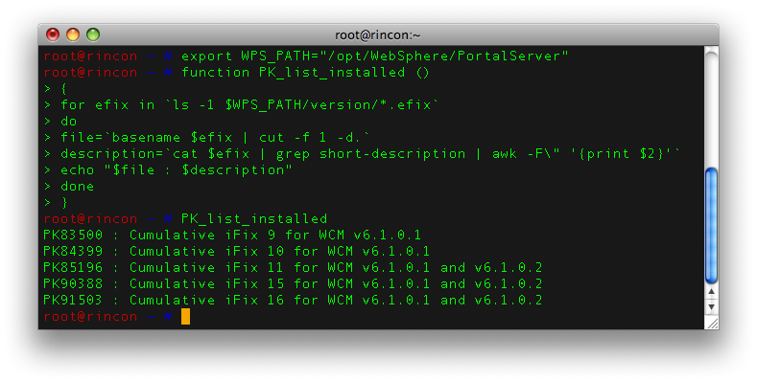
Task: Click the blue vertical scrollbar thumb
Action: [x=711, y=225]
